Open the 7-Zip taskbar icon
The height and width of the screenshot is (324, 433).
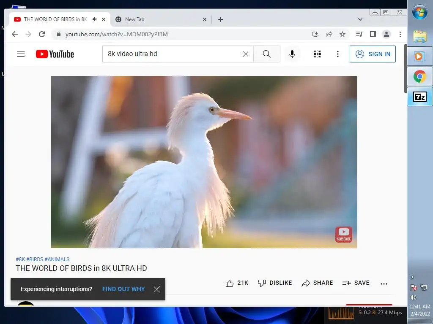pos(420,97)
